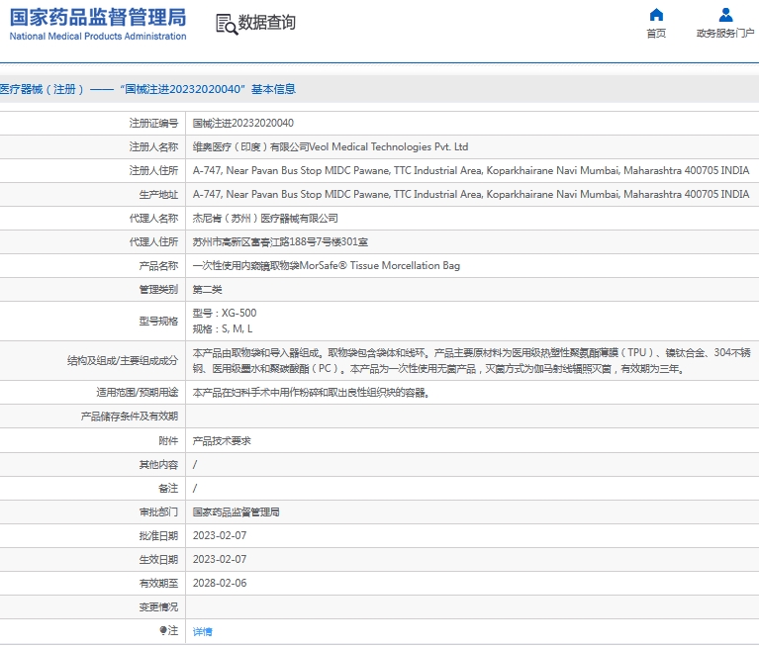Click 政务服务门户 text link
This screenshot has width=759, height=649.
[725, 34]
